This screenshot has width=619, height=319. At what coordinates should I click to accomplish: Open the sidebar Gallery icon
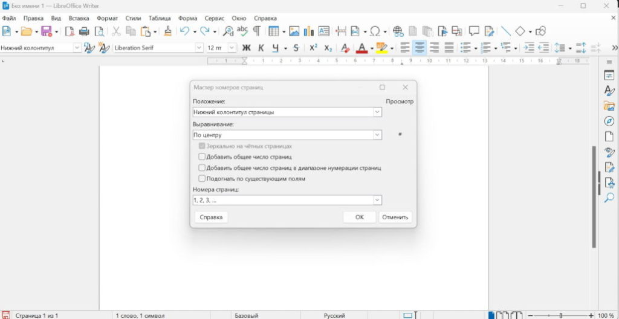(609, 106)
